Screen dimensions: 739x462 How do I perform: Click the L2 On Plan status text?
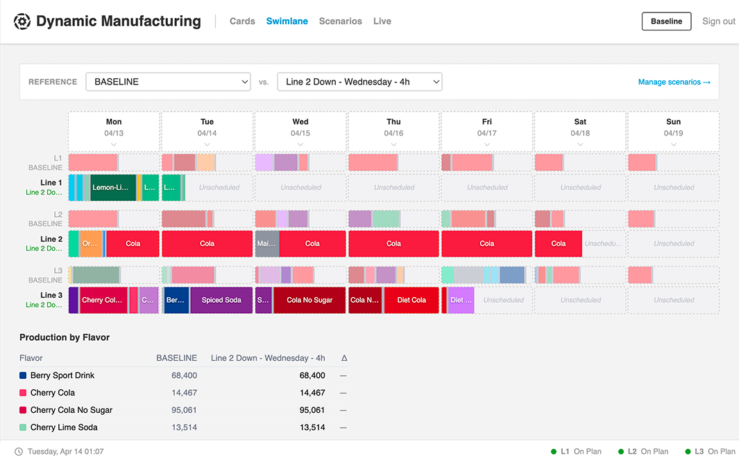648,452
